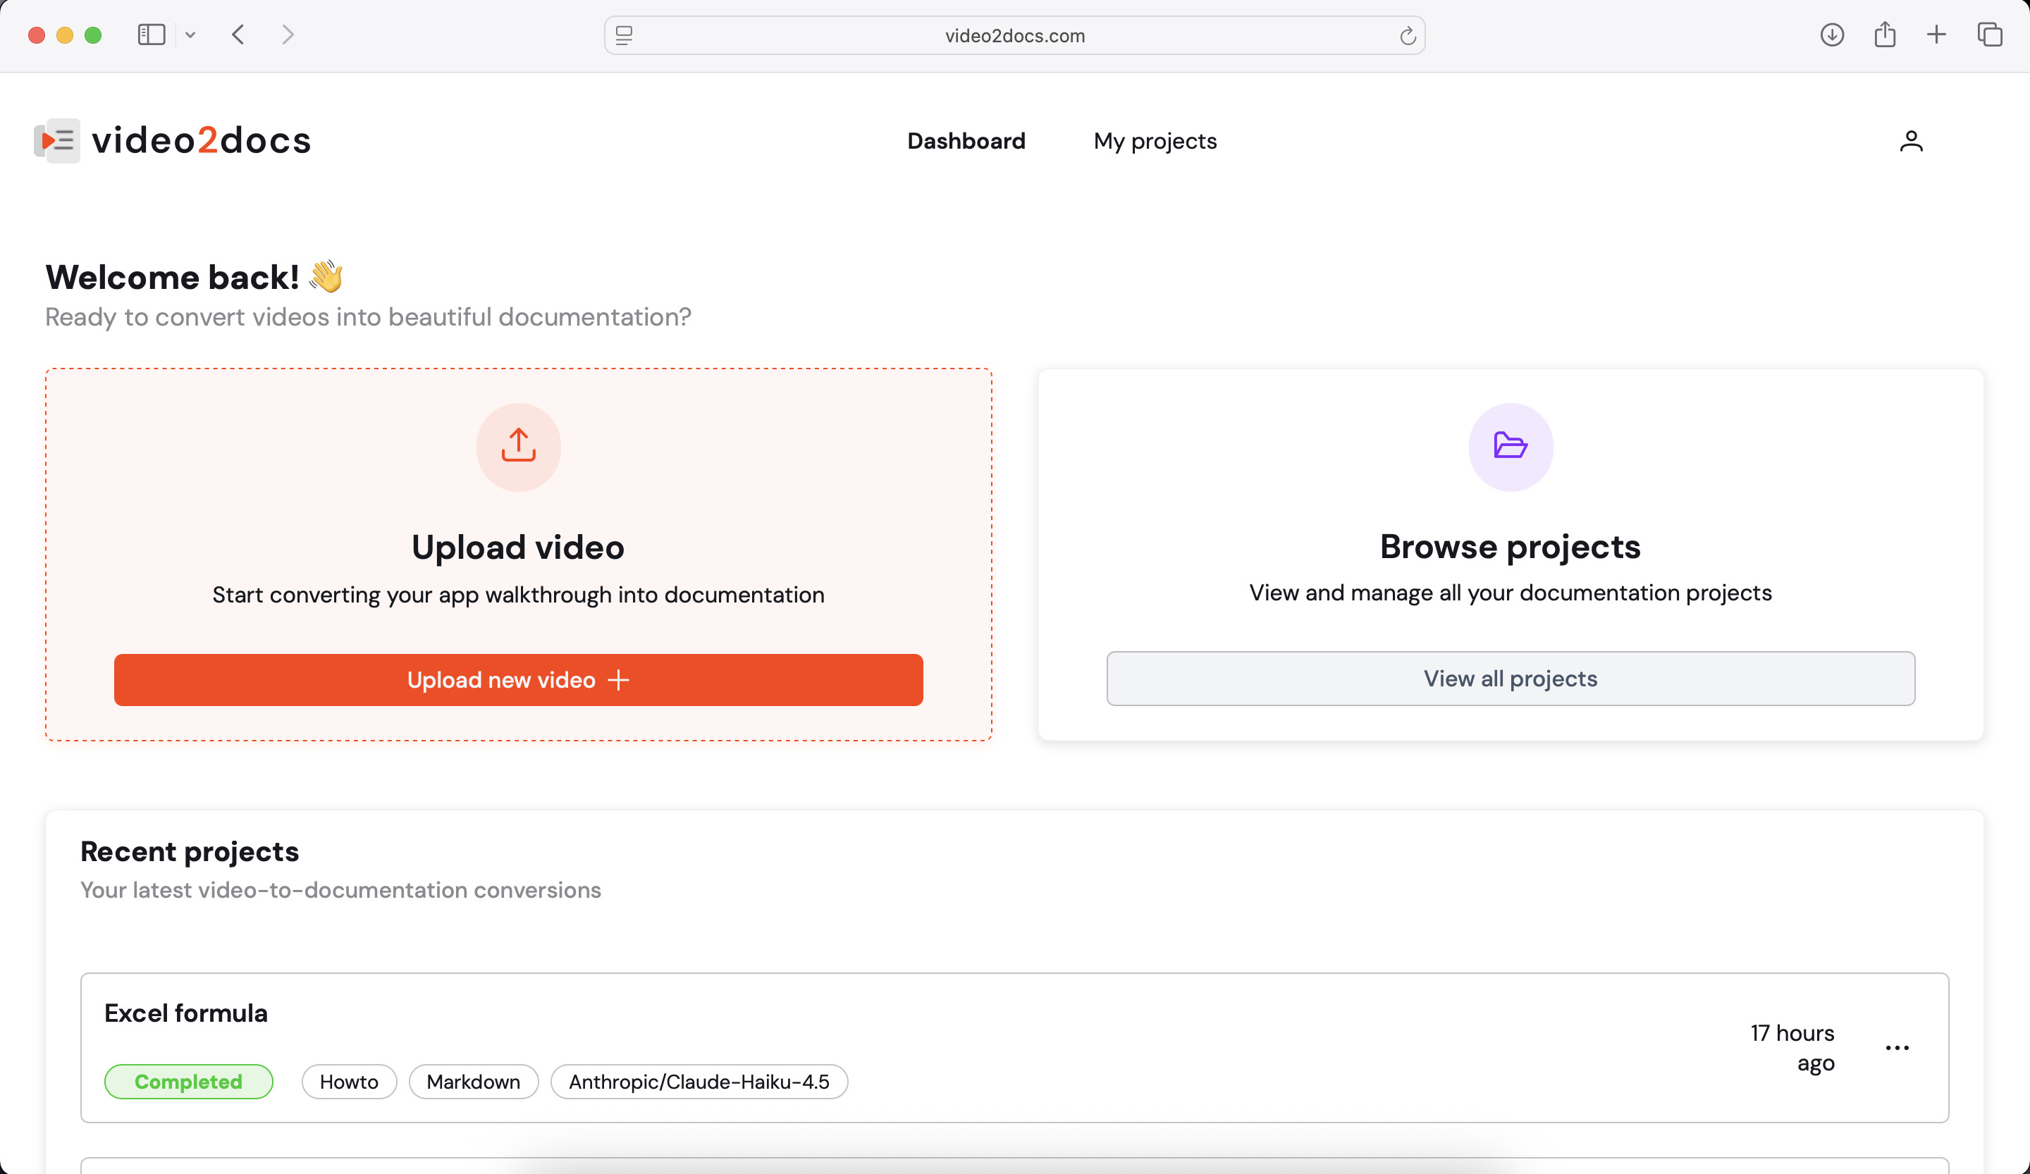Click the video2docs logo icon
Screen dimensions: 2030x1174
56,140
